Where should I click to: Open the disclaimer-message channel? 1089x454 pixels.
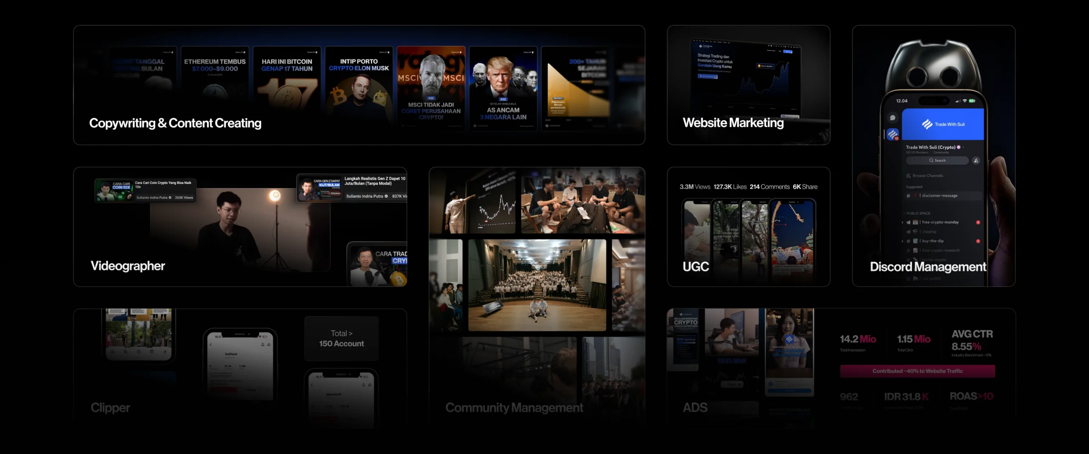click(x=939, y=196)
